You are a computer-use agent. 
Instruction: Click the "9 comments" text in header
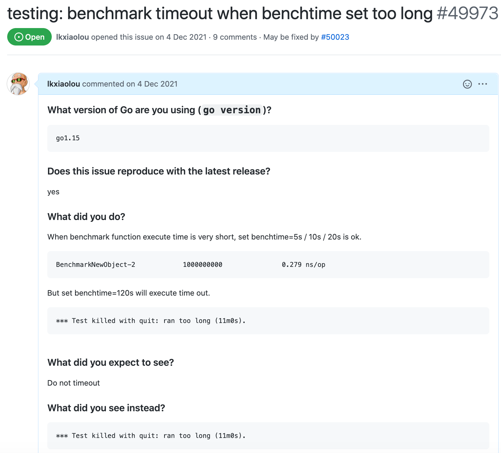pos(235,37)
